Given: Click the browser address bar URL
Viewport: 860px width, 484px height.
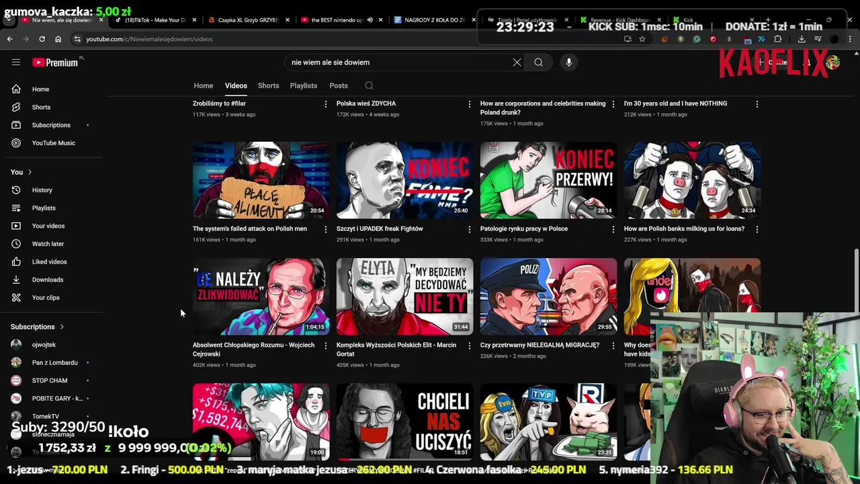Looking at the screenshot, I should [149, 39].
